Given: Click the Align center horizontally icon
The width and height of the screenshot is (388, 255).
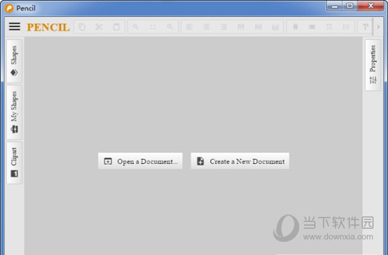Looking at the screenshot, I should (x=207, y=27).
